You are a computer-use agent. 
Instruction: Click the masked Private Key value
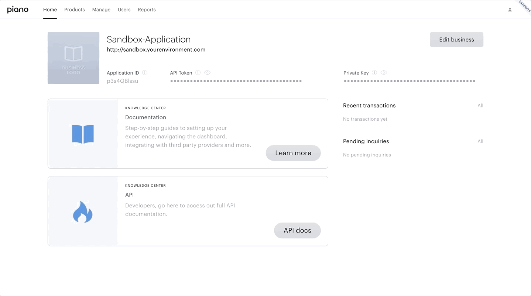[410, 81]
